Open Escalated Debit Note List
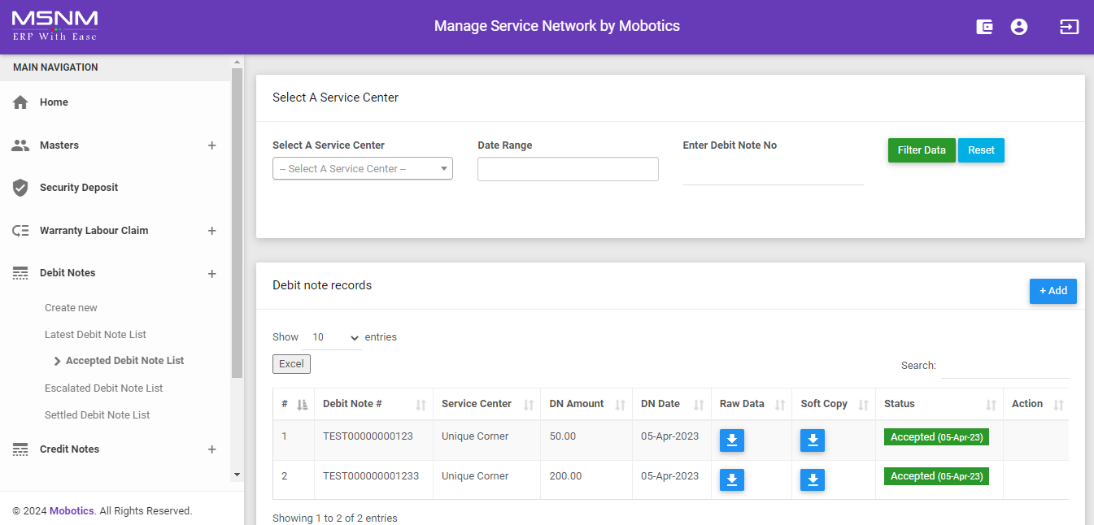 (103, 388)
